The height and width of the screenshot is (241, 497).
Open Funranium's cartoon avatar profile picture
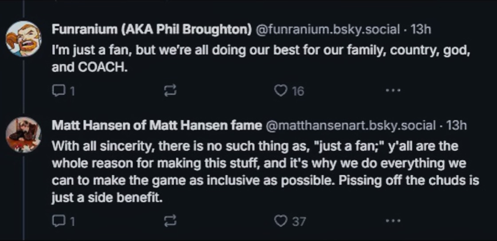23,39
